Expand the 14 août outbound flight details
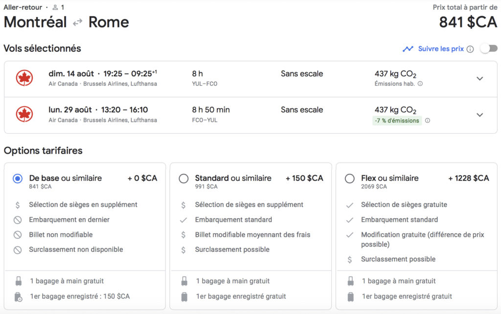Viewport: 501px width, 314px height. click(x=479, y=79)
